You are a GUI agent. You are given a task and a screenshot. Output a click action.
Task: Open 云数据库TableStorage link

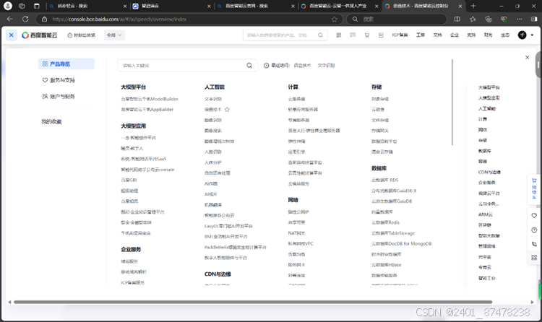click(393, 233)
